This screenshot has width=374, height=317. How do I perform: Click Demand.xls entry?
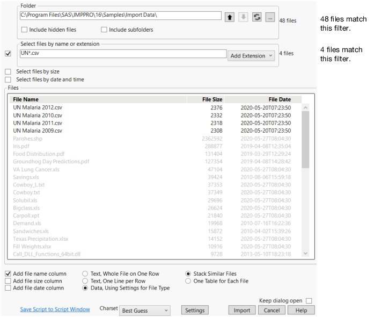click(x=27, y=223)
